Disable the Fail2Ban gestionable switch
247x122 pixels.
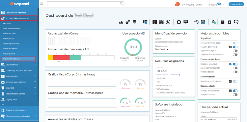click(235, 47)
